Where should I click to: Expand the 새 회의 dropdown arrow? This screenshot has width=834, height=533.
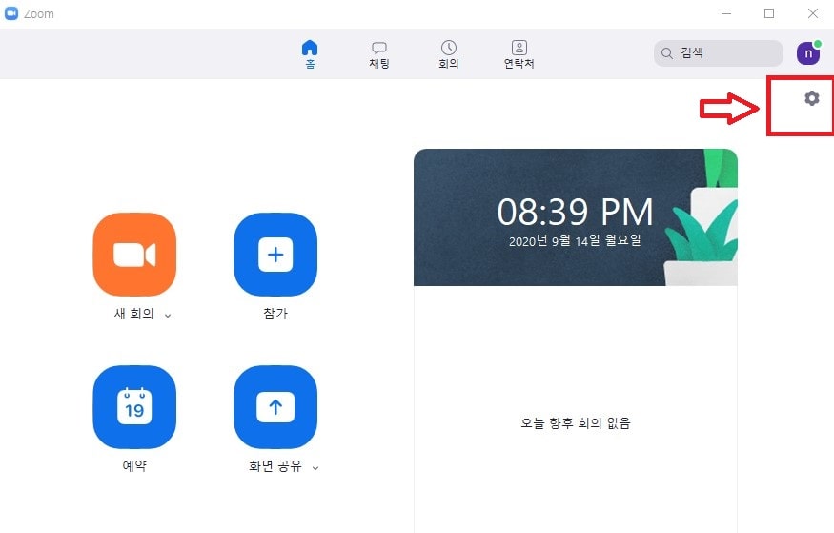click(168, 316)
